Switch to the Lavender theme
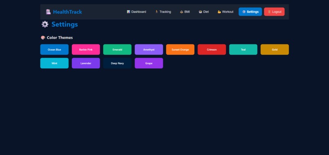Screen dimensions: 329x155 86,63
